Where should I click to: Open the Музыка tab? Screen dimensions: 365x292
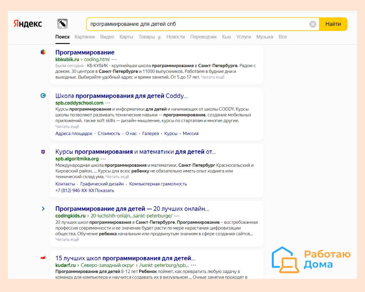[265, 37]
